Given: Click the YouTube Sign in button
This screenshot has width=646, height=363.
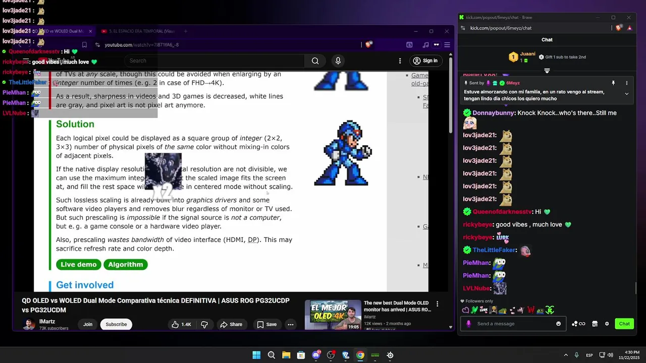Looking at the screenshot, I should [425, 61].
